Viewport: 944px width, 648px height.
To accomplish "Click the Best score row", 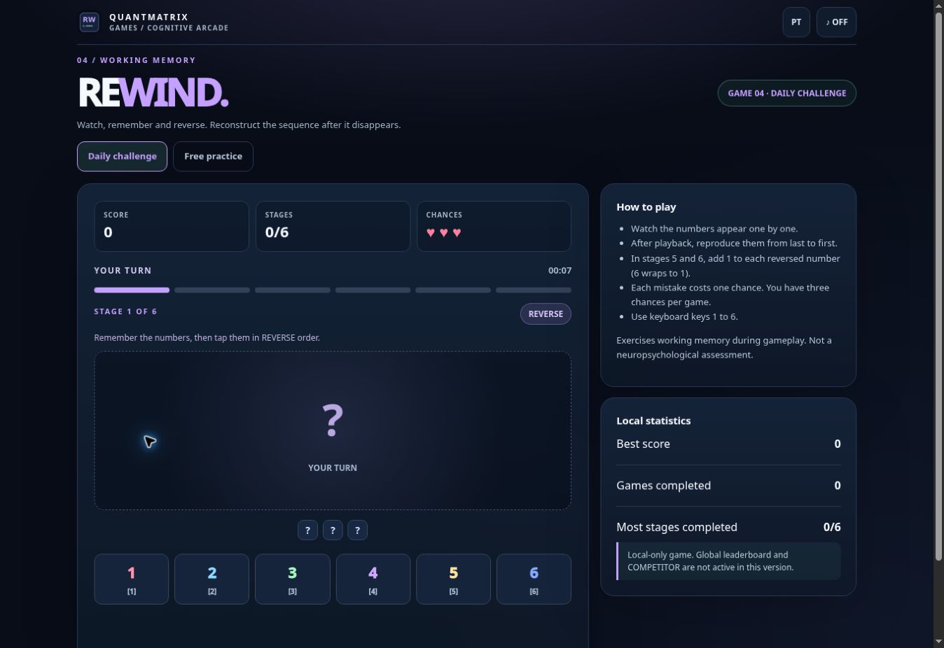I will (728, 444).
